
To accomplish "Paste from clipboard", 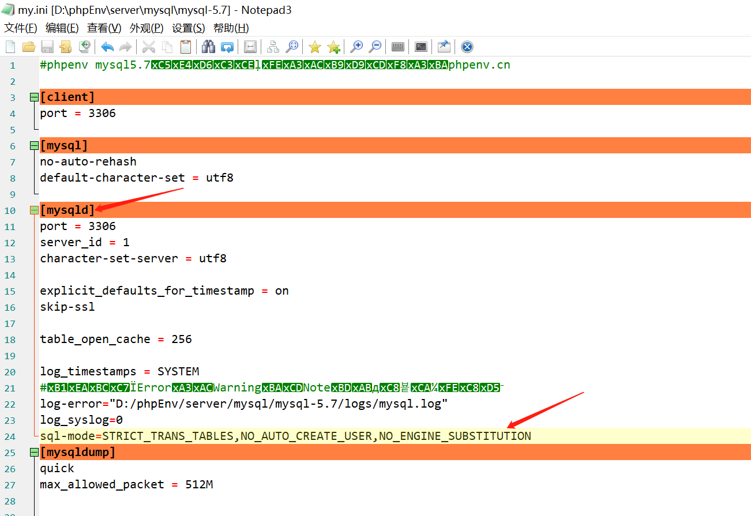I will 185,47.
